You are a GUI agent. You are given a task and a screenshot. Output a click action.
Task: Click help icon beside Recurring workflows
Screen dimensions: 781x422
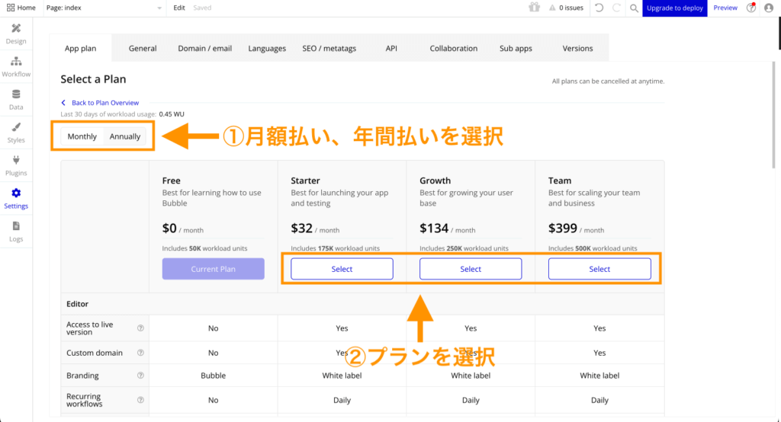(x=140, y=400)
